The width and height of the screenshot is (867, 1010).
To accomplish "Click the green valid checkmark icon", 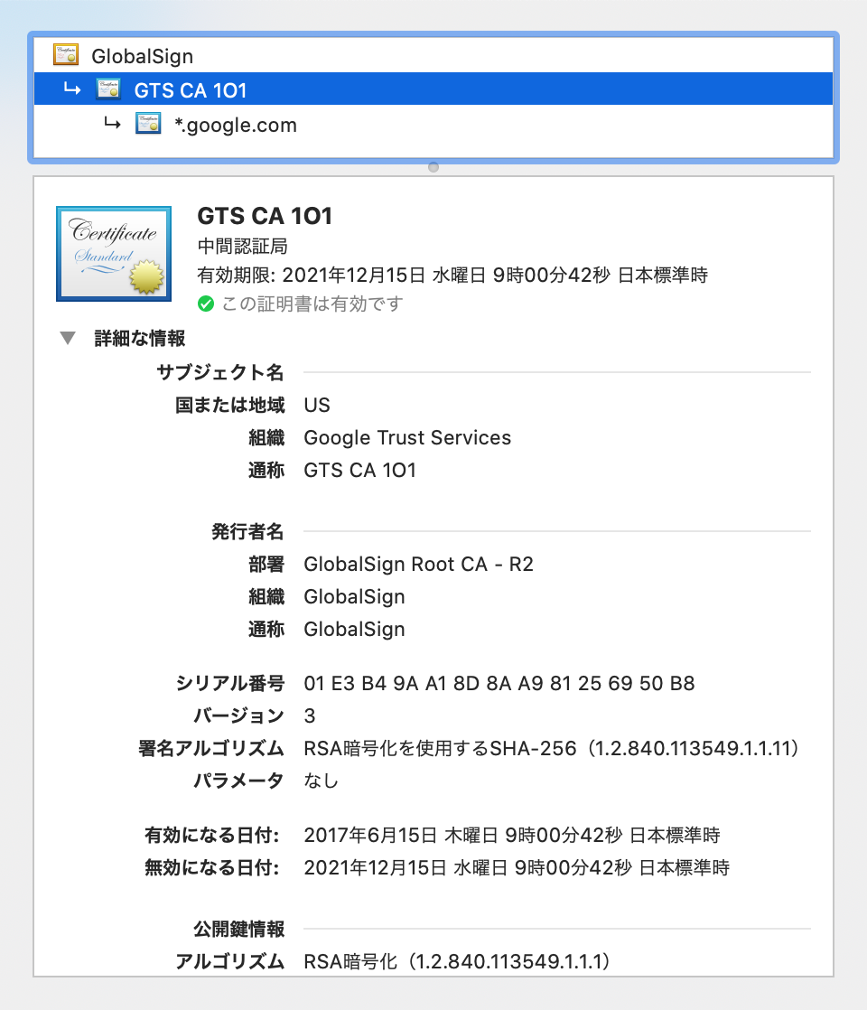I will (x=206, y=304).
